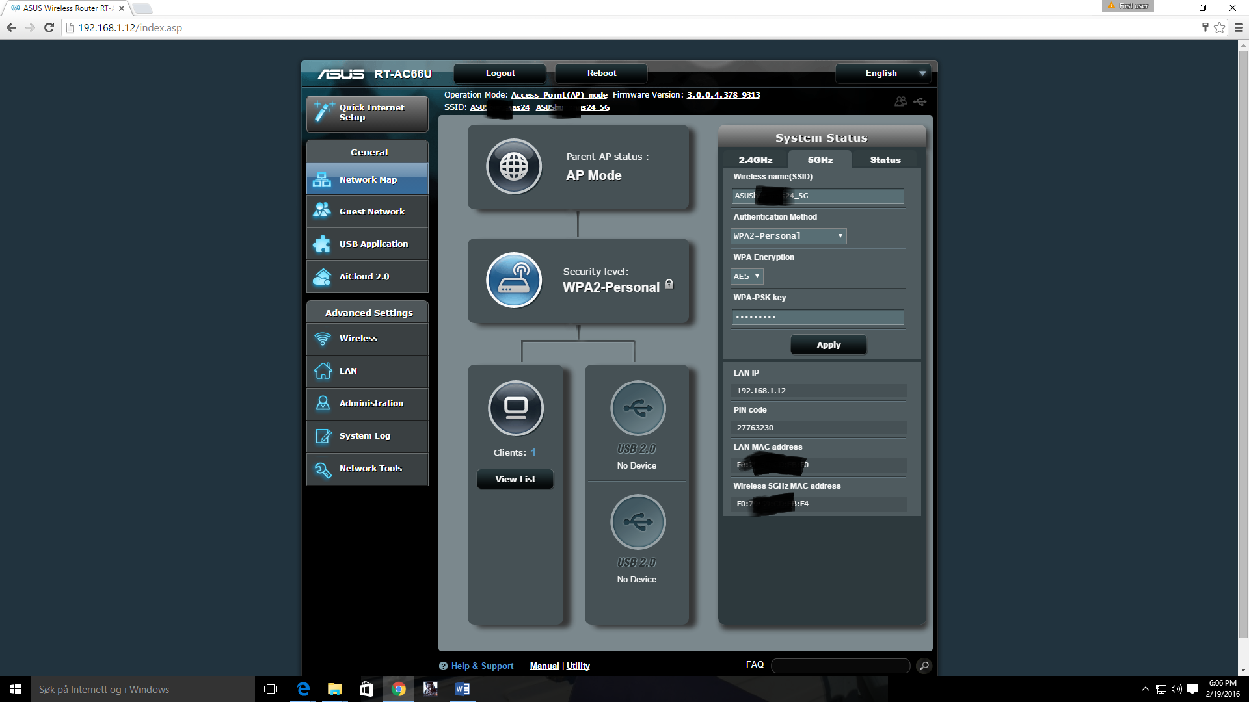Click the guest users status icon in header
1249x702 pixels.
pyautogui.click(x=900, y=101)
